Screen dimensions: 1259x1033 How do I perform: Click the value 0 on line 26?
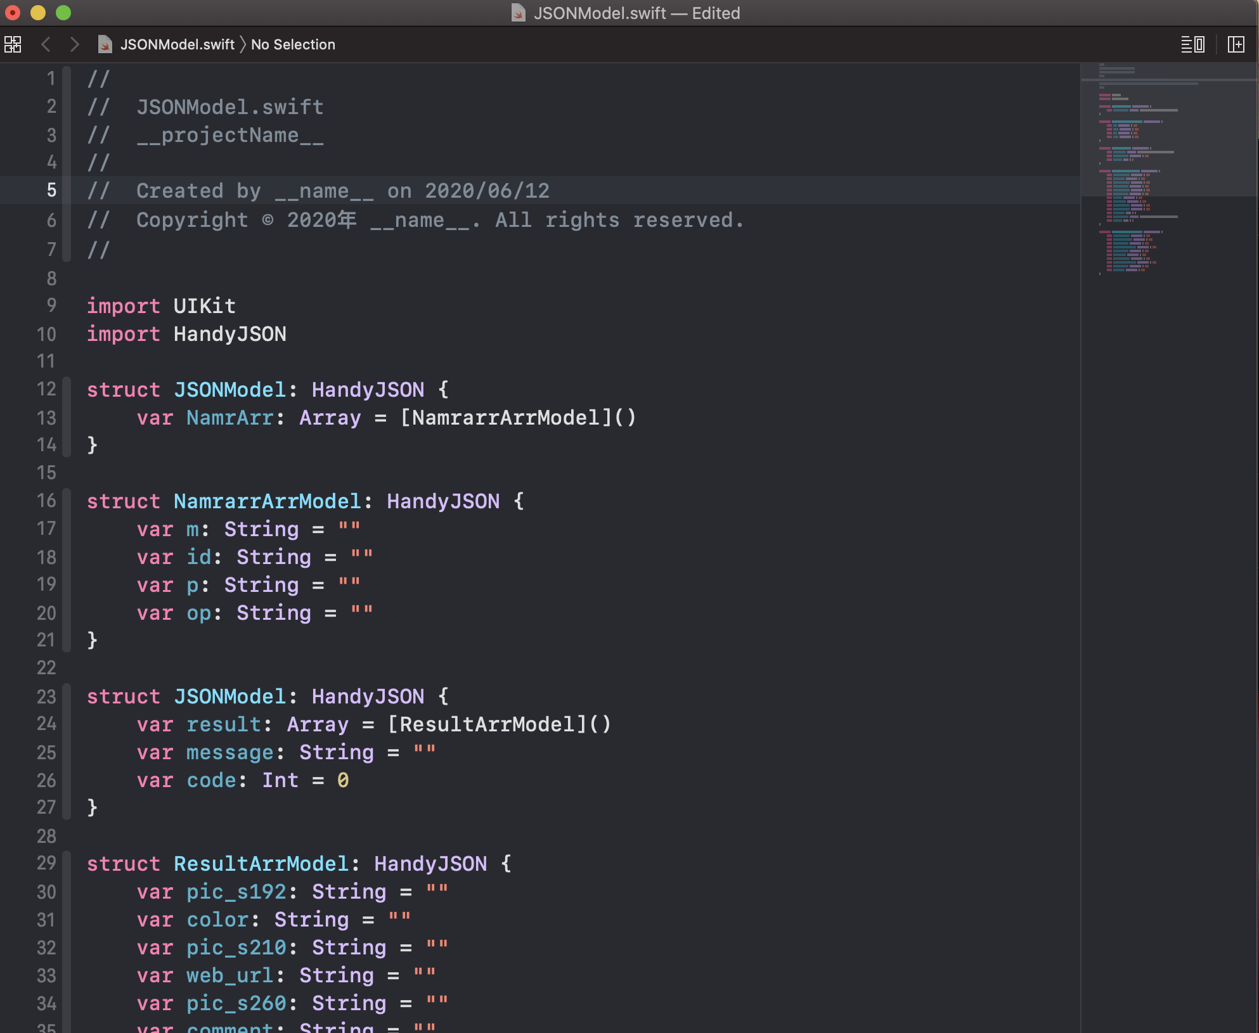(343, 780)
